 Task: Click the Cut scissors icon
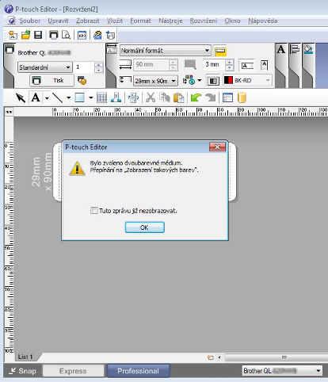(151, 97)
